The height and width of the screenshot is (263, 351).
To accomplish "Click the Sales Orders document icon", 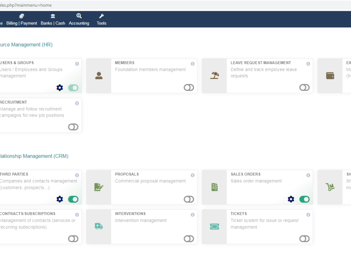I will tap(214, 187).
